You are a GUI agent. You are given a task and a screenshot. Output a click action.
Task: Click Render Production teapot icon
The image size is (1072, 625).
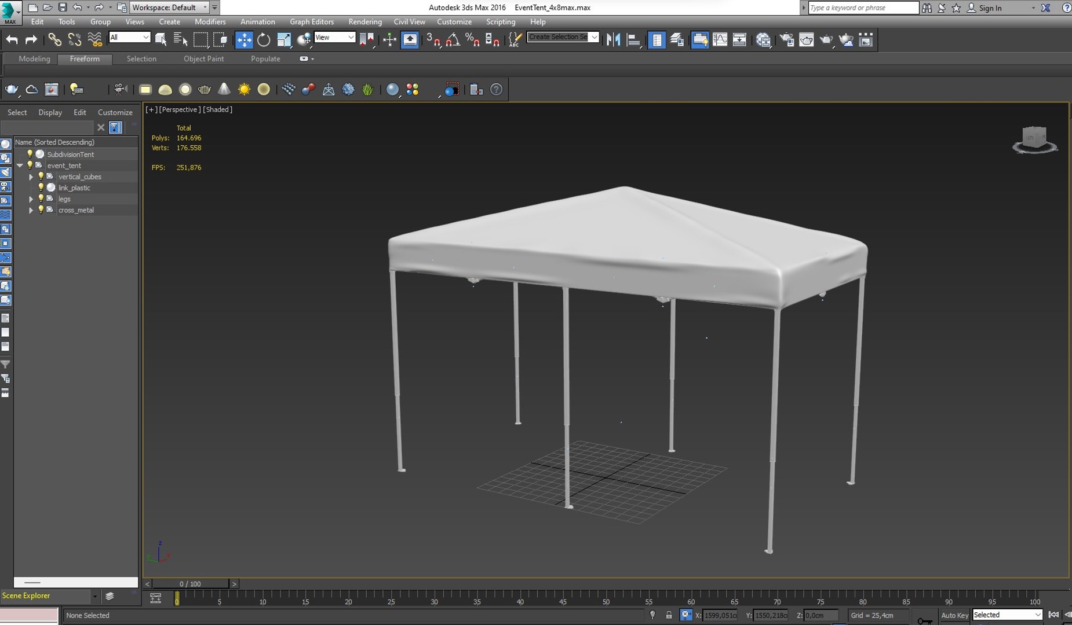[826, 39]
